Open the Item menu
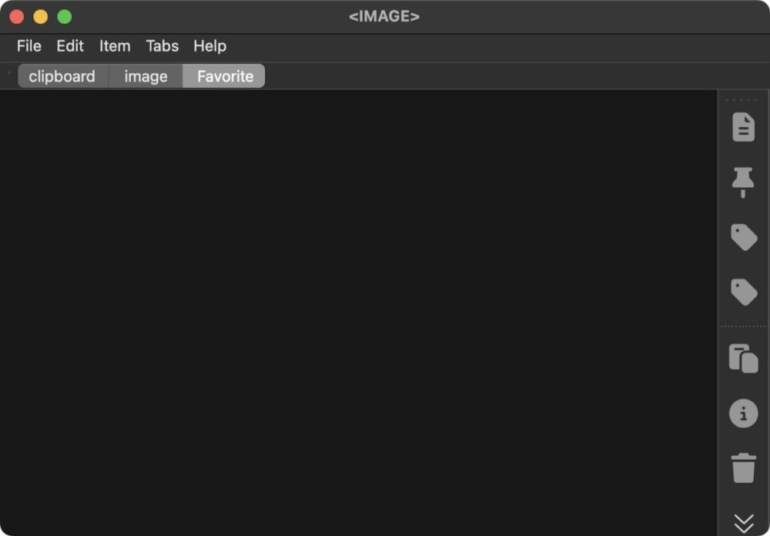770x536 pixels. (x=115, y=46)
